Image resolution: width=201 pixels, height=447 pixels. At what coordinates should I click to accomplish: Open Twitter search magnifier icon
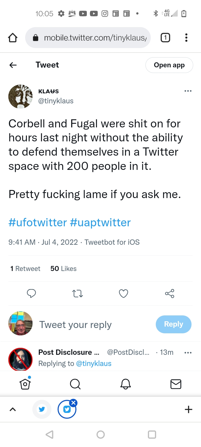(x=75, y=384)
